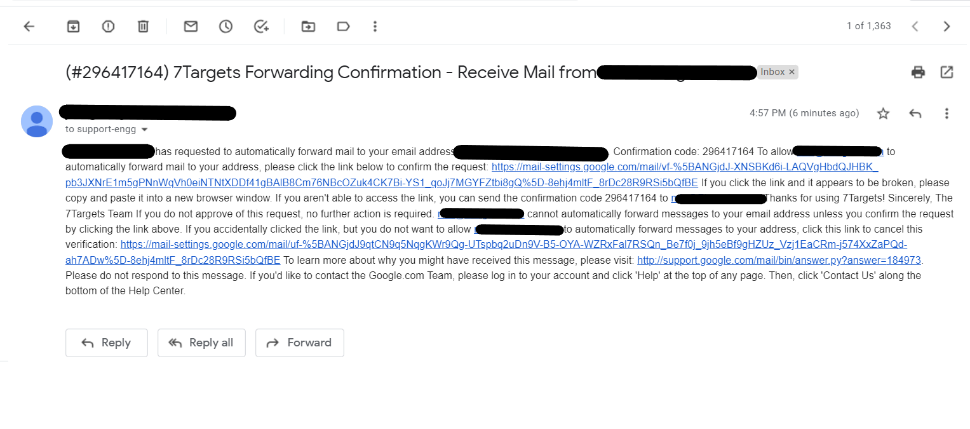
Task: Open email in a new window
Action: [946, 72]
